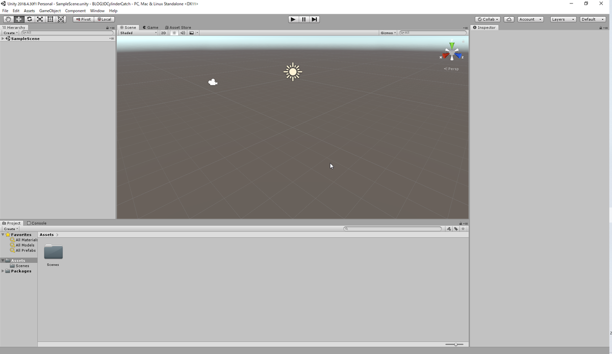Open the Shaded draw mode dropdown
Viewport: 612px width, 354px height.
point(139,33)
